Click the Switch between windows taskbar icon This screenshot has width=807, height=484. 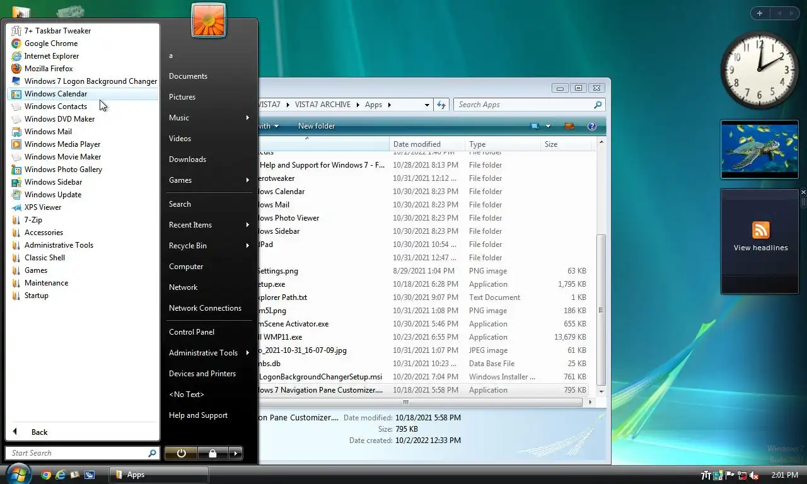point(90,475)
